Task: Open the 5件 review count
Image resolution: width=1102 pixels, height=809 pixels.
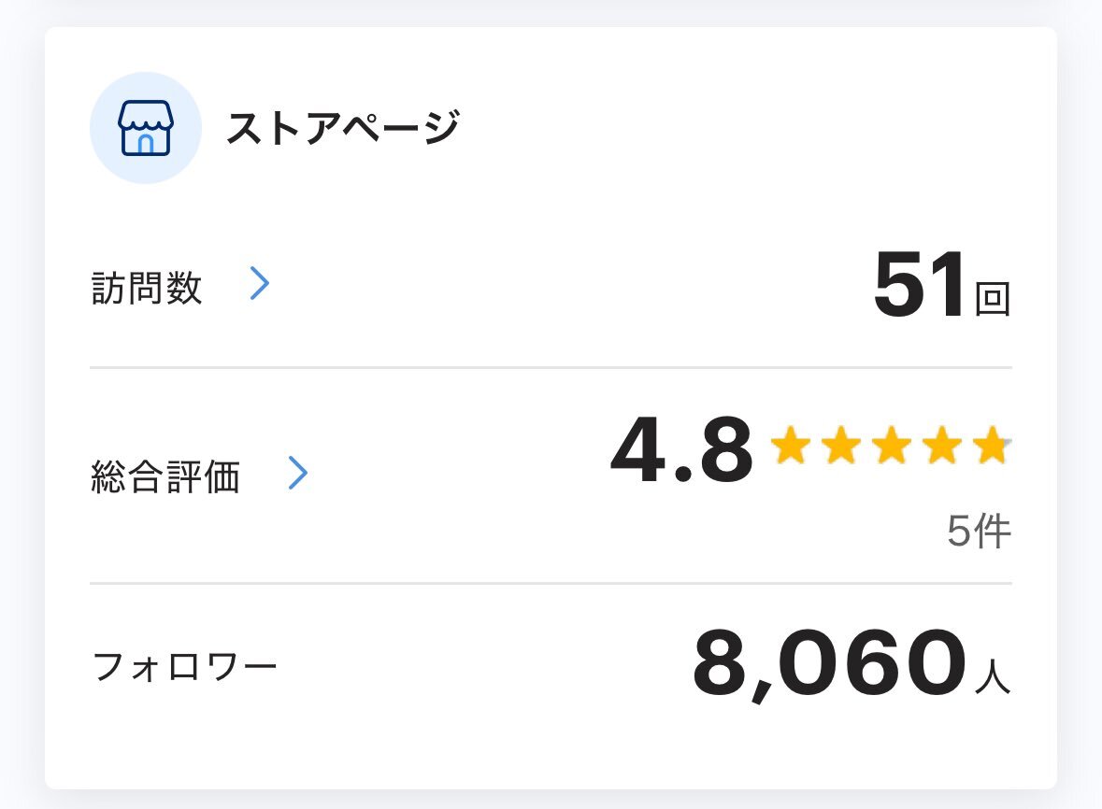Action: tap(979, 532)
